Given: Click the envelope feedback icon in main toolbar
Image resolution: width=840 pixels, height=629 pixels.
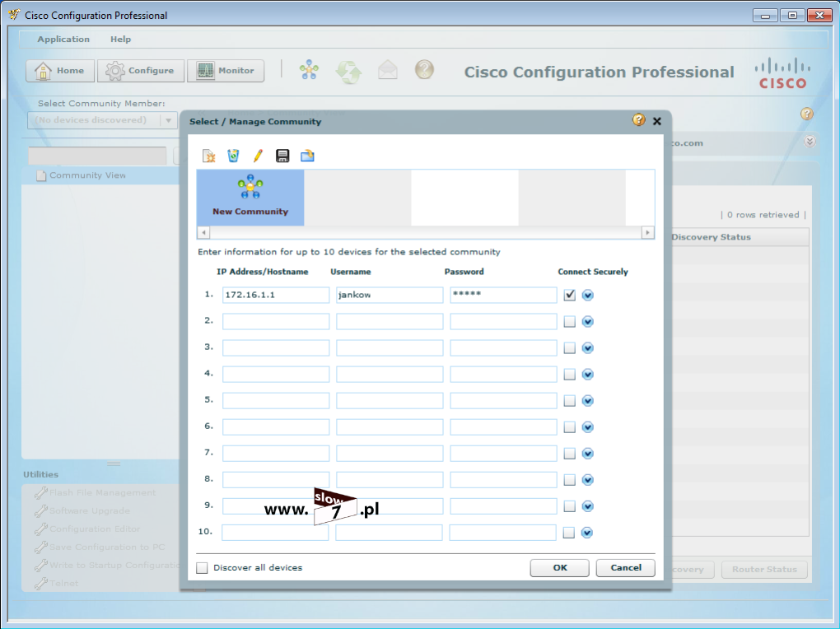Looking at the screenshot, I should point(388,70).
